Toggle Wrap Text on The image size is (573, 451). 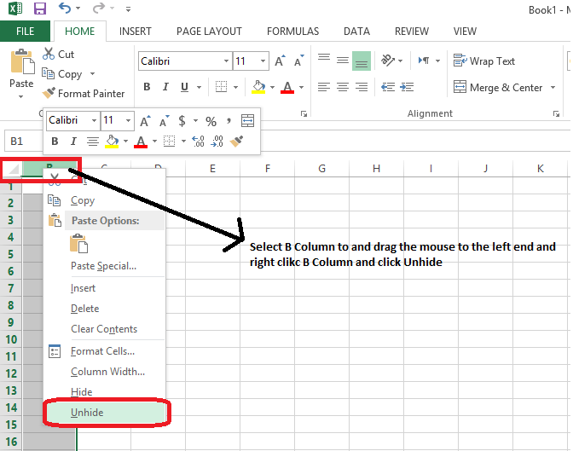point(484,61)
